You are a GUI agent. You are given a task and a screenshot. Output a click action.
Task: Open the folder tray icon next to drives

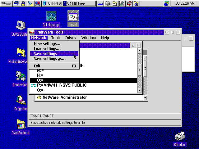pyautogui.click(x=115, y=3)
